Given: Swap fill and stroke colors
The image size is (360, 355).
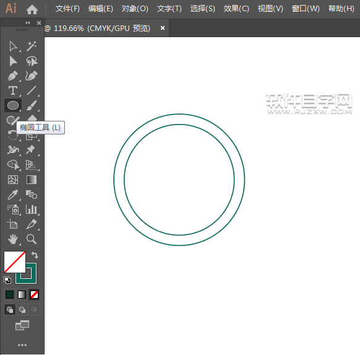Looking at the screenshot, I should click(x=35, y=255).
